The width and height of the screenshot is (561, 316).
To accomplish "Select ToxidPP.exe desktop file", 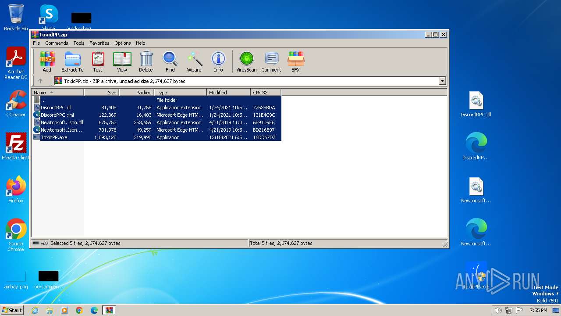I will click(x=476, y=276).
